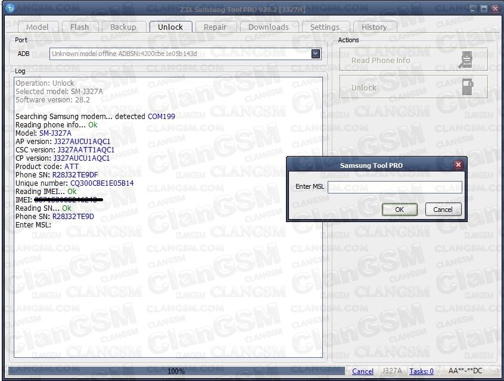Viewport: 504px width, 381px height.
Task: Click the Unlock action button
Action: tap(413, 87)
